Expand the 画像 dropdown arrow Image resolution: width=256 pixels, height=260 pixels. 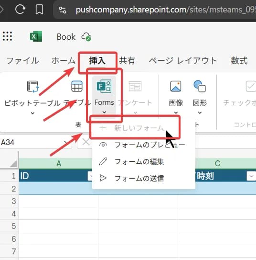click(x=176, y=113)
